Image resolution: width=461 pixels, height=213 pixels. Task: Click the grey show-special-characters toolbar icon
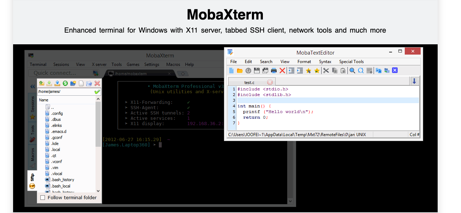click(369, 71)
